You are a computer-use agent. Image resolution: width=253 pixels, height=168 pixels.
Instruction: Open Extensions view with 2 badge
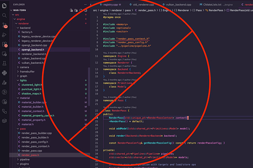point(5,45)
